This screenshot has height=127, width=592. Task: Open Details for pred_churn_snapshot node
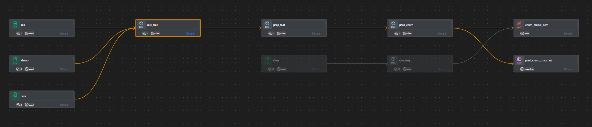568,69
